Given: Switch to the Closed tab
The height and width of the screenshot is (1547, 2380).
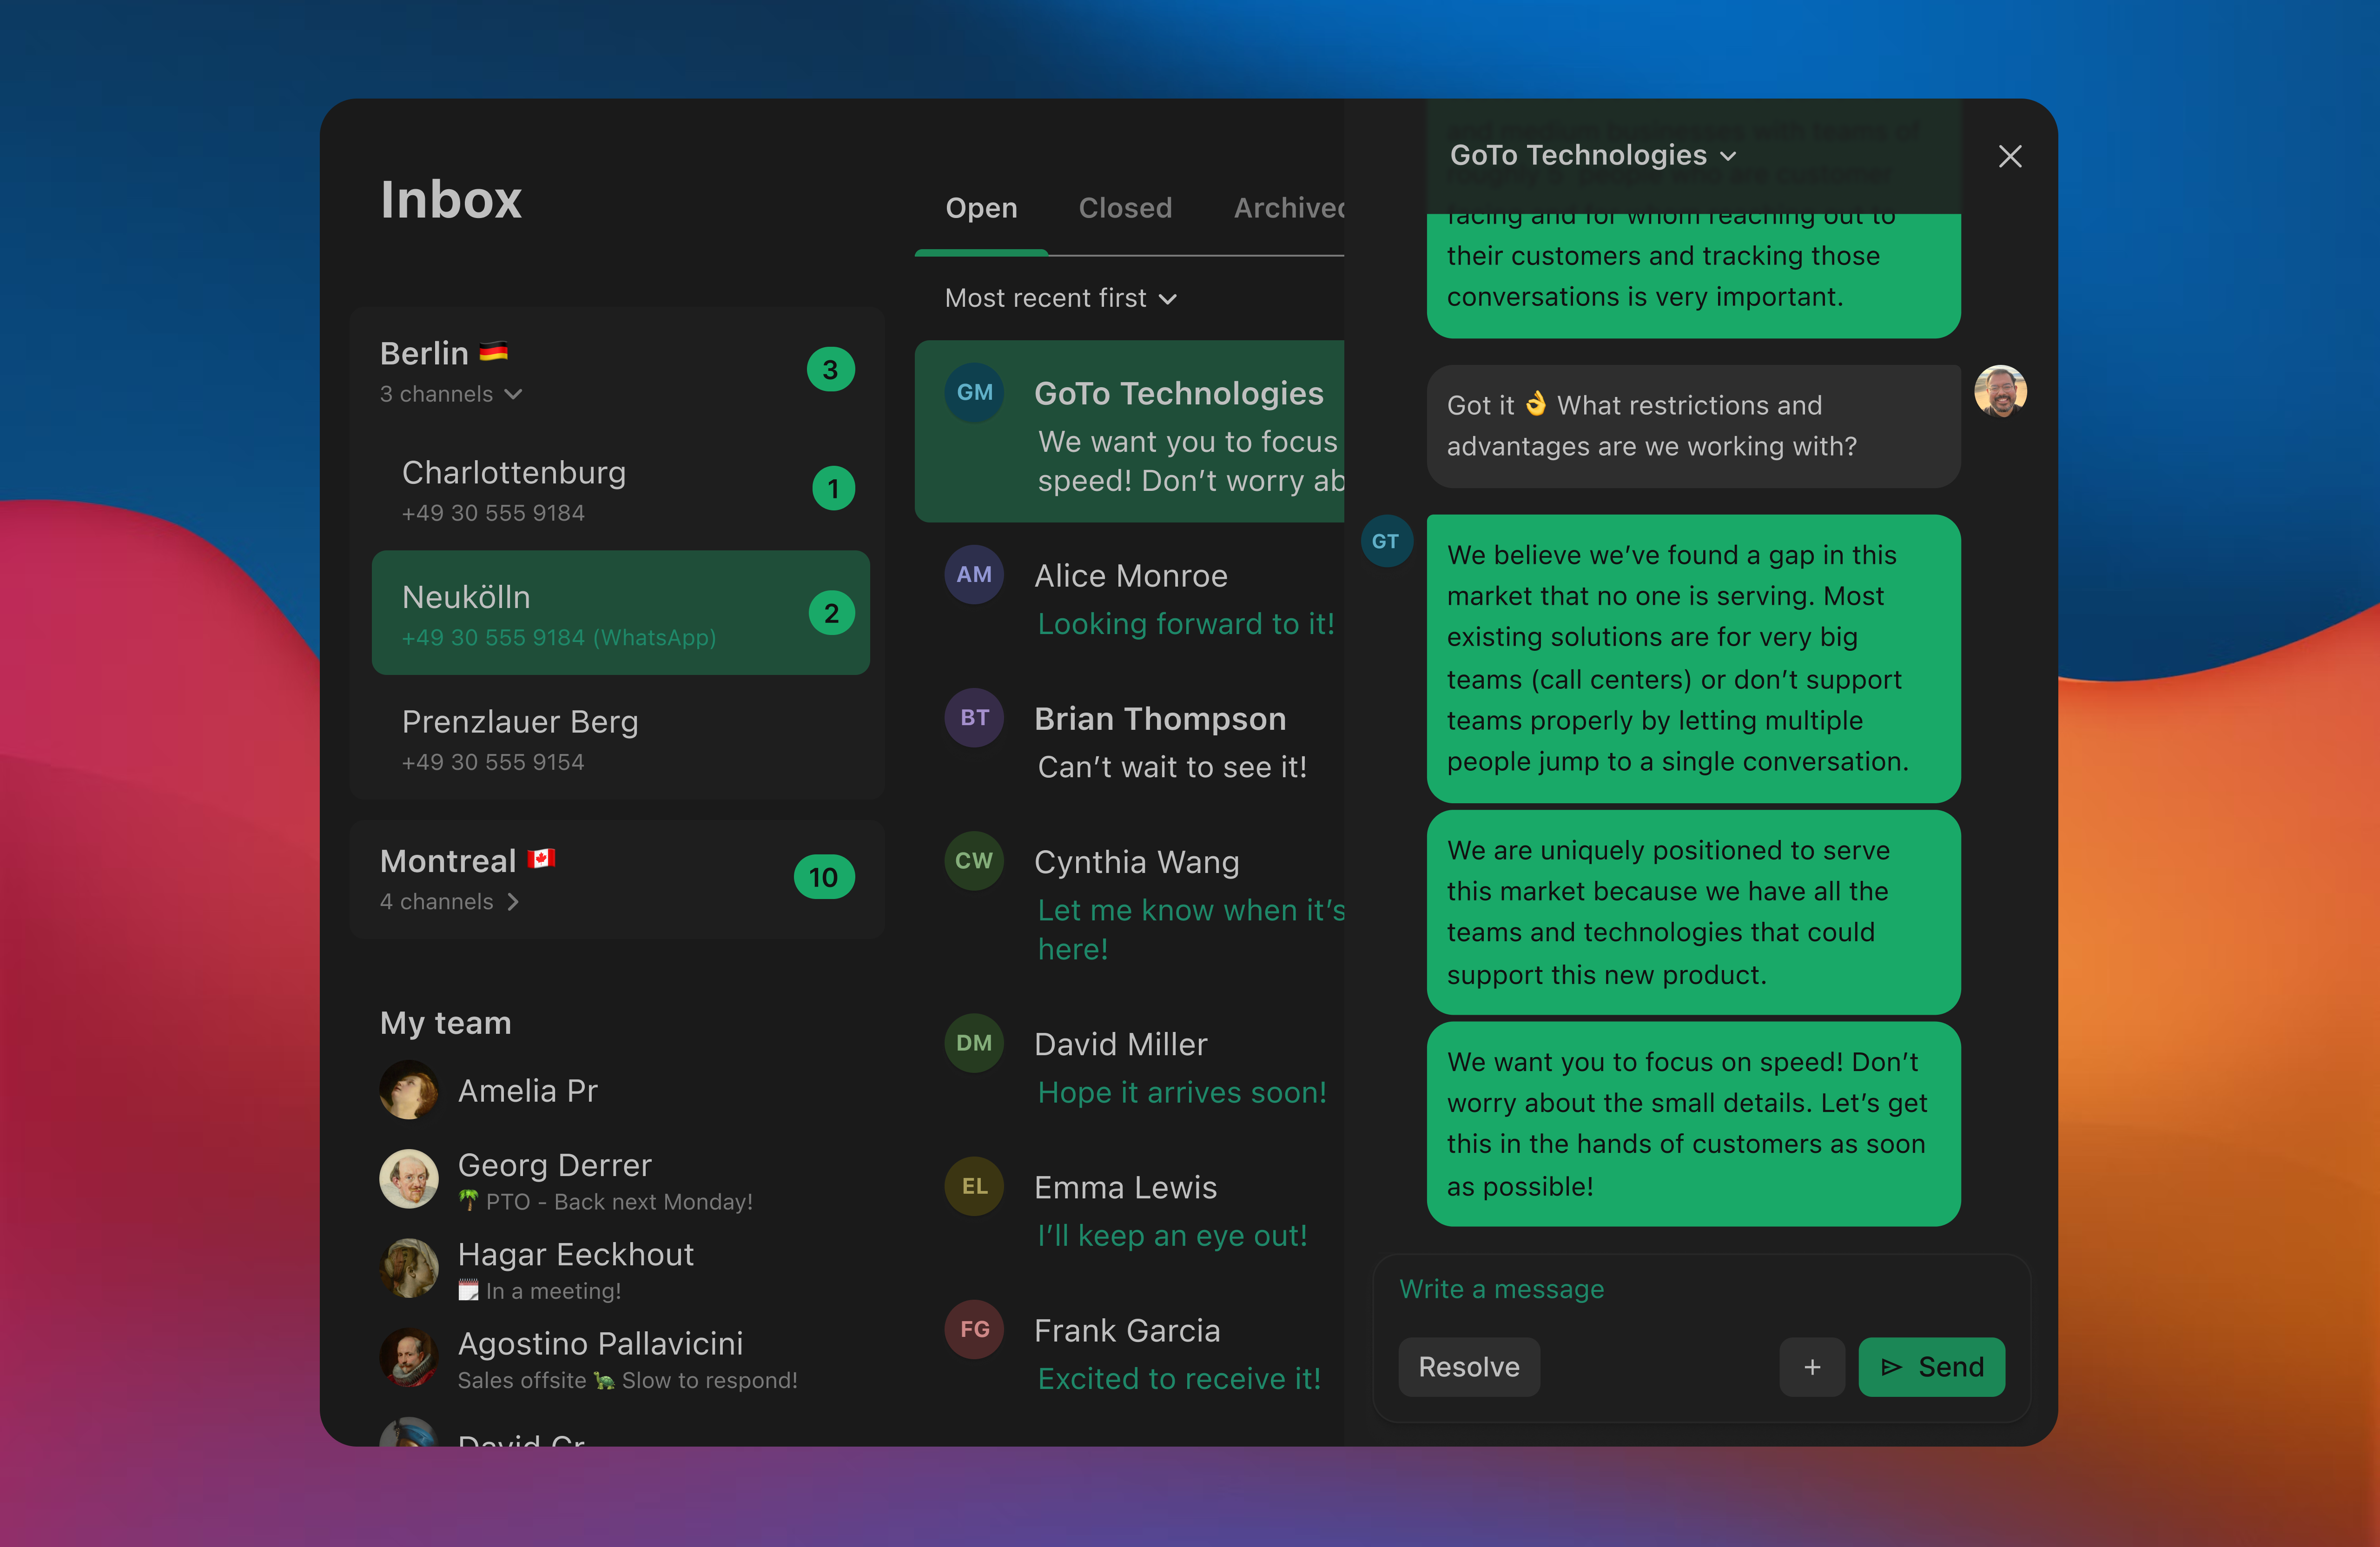Looking at the screenshot, I should point(1125,208).
